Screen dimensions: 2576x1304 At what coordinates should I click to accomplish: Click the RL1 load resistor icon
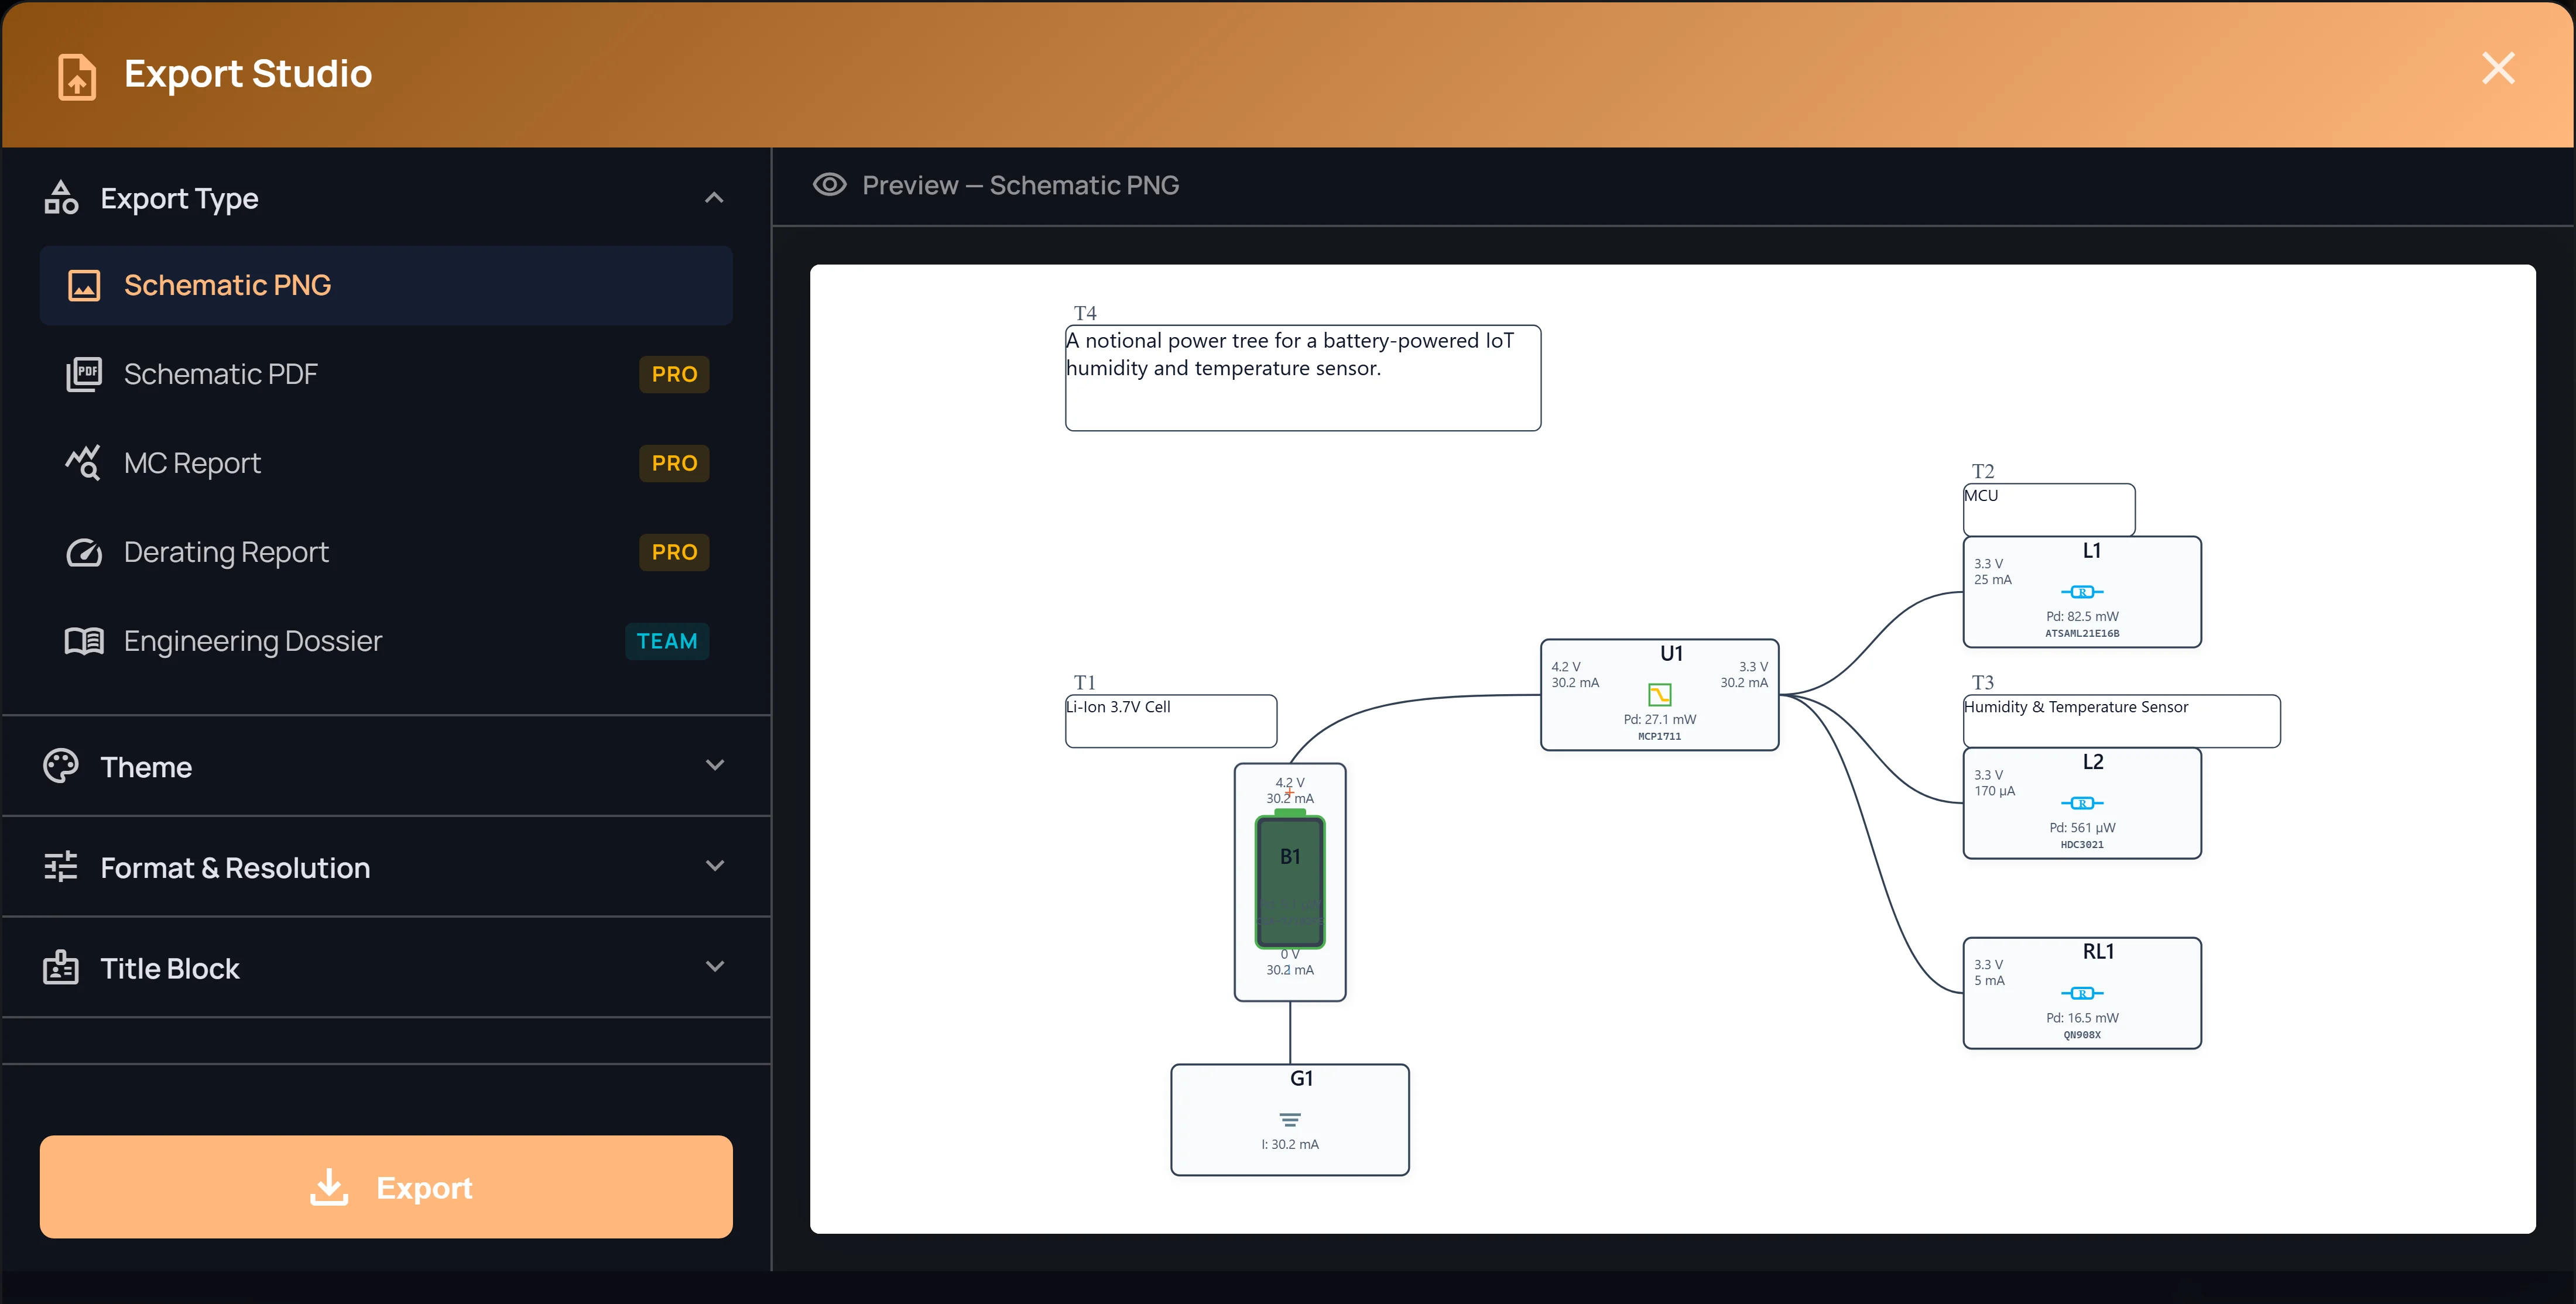pyautogui.click(x=2082, y=993)
